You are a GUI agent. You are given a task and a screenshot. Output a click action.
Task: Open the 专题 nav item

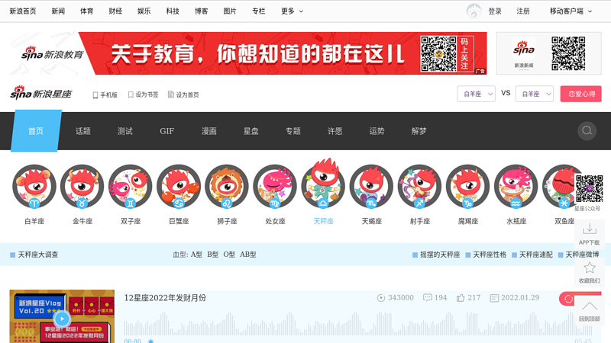(x=293, y=131)
